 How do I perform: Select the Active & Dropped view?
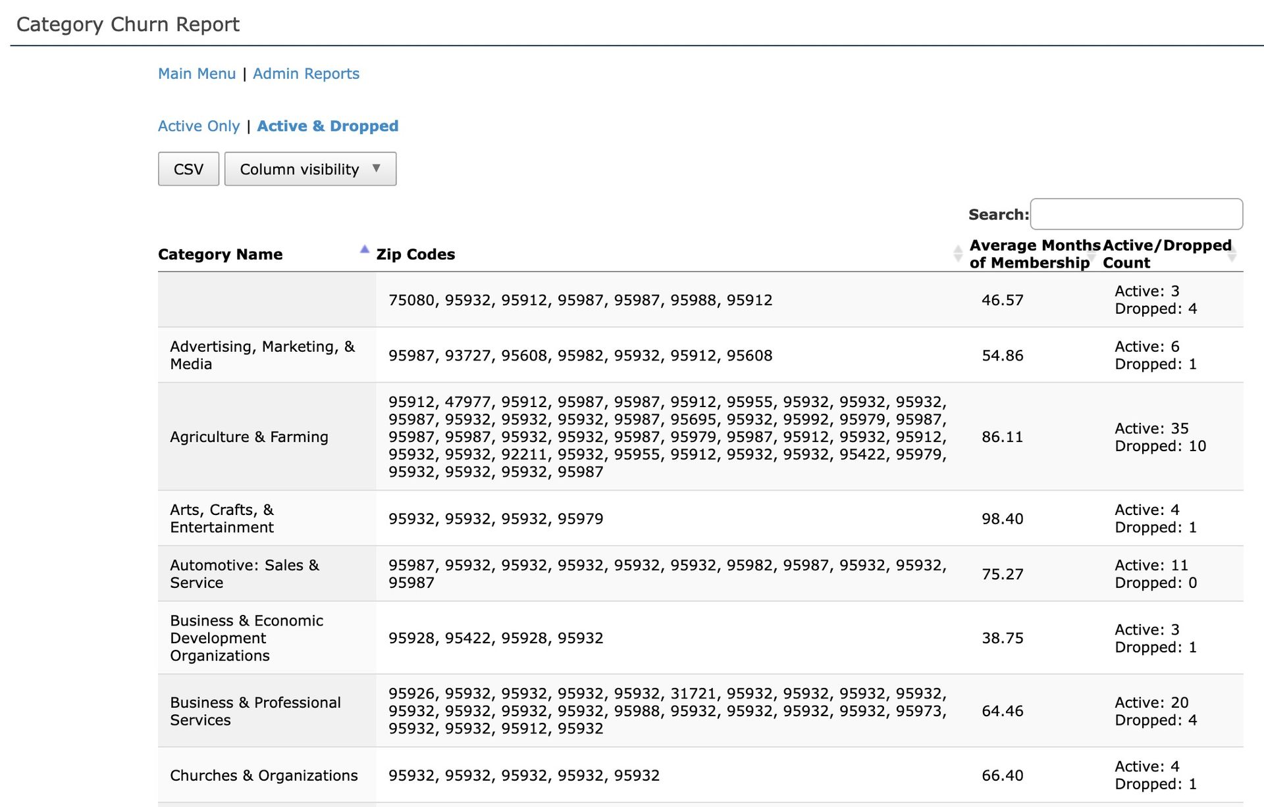[x=328, y=126]
